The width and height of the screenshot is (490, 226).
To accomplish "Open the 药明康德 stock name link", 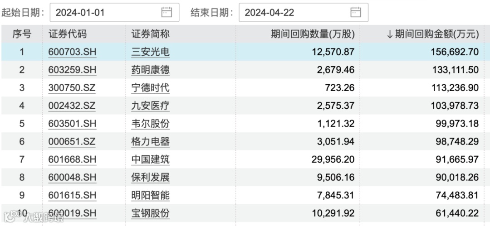I will click(150, 70).
